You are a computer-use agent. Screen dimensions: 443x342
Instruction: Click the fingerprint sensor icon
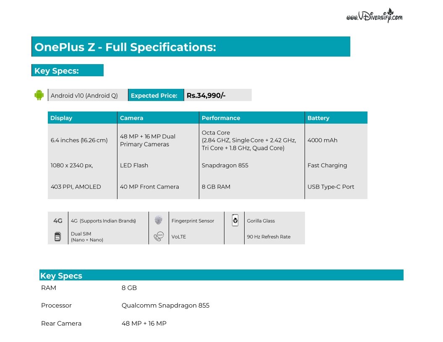[x=159, y=220]
